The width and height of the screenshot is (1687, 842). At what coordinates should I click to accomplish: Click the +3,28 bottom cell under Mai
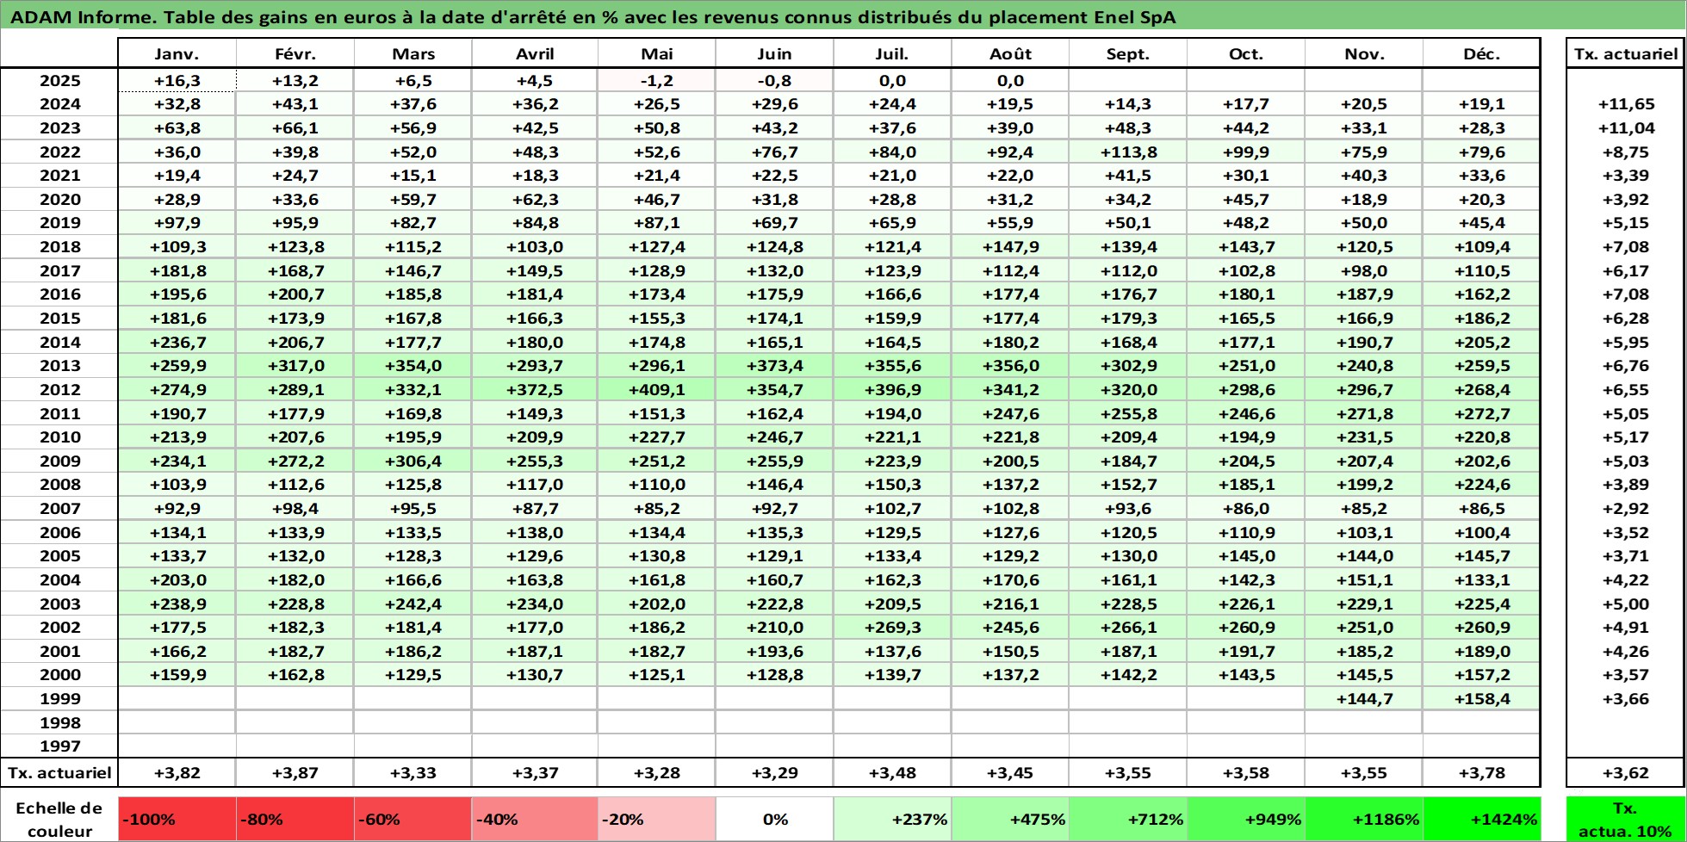[656, 772]
